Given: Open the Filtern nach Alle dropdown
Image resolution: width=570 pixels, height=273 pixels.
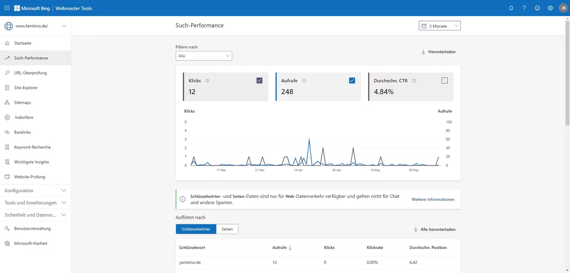Looking at the screenshot, I should point(204,56).
